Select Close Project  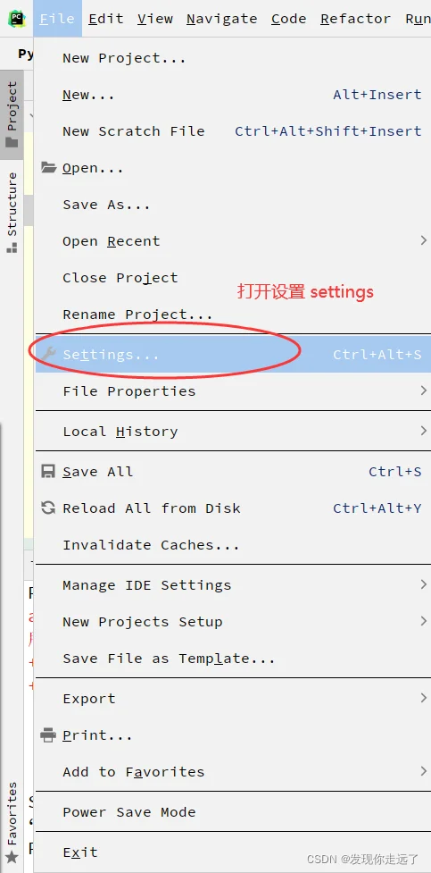point(233,277)
